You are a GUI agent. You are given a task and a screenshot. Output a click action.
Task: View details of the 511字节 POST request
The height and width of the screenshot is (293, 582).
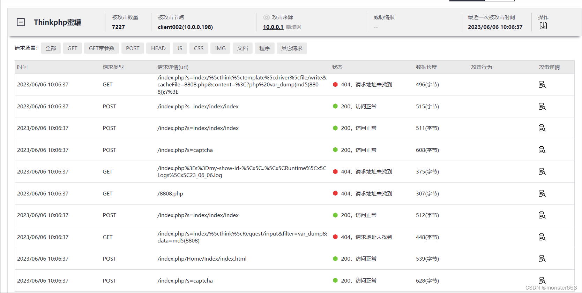click(x=542, y=128)
